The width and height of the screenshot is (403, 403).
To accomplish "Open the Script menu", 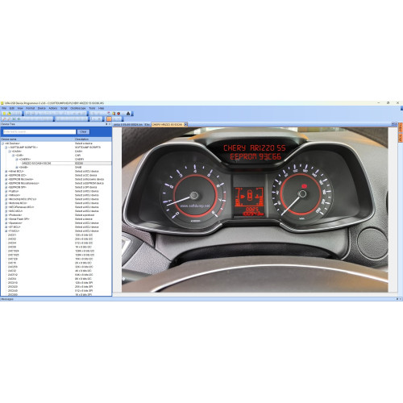I will (x=64, y=108).
